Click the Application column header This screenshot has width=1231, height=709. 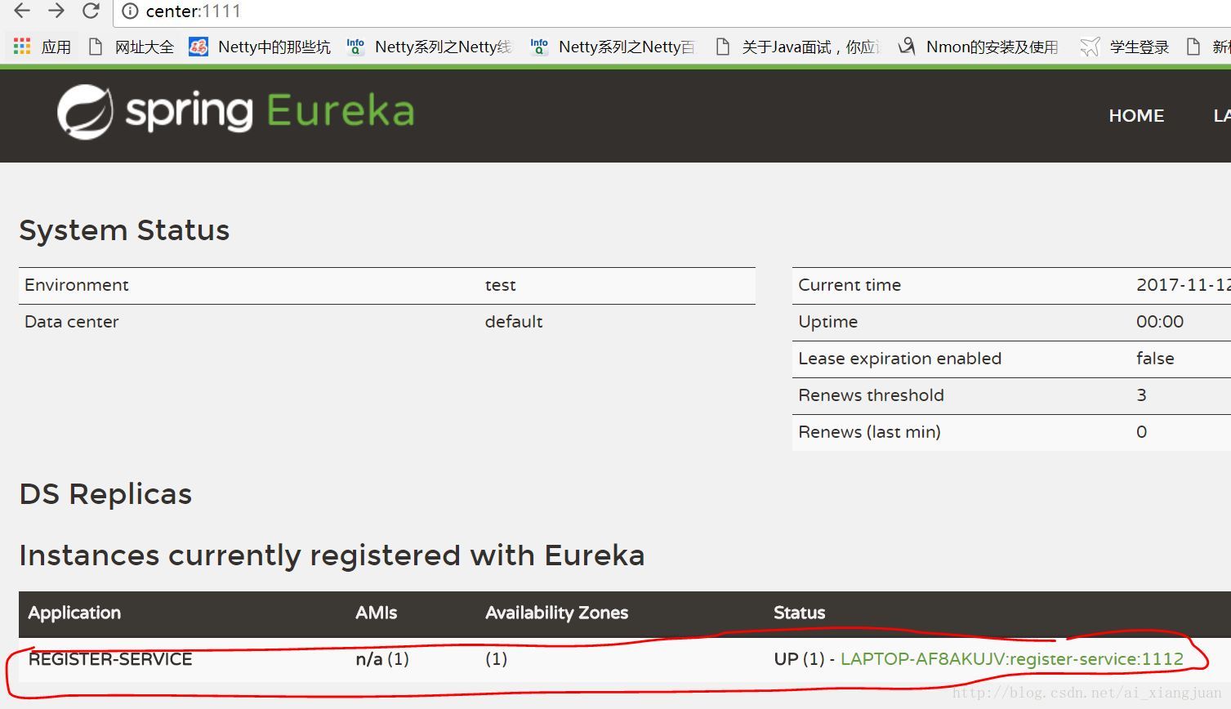(74, 613)
